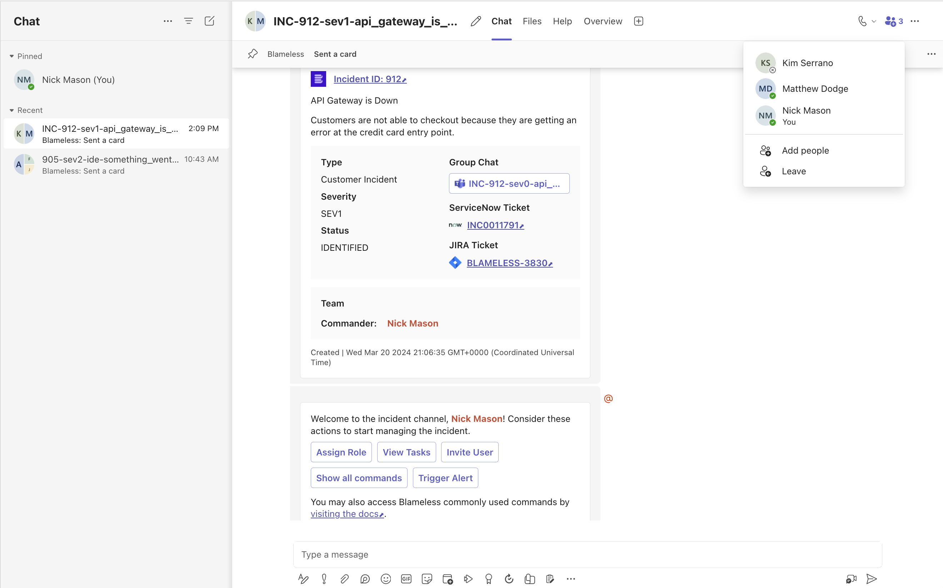Open the Loop components icon
Image resolution: width=943 pixels, height=588 pixels.
(x=365, y=579)
